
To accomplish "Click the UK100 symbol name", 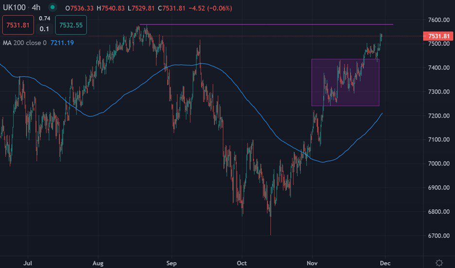I will pyautogui.click(x=14, y=8).
